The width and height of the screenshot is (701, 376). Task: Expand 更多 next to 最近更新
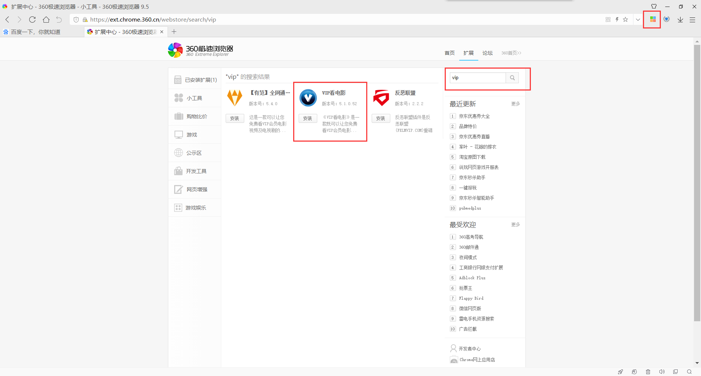point(516,104)
